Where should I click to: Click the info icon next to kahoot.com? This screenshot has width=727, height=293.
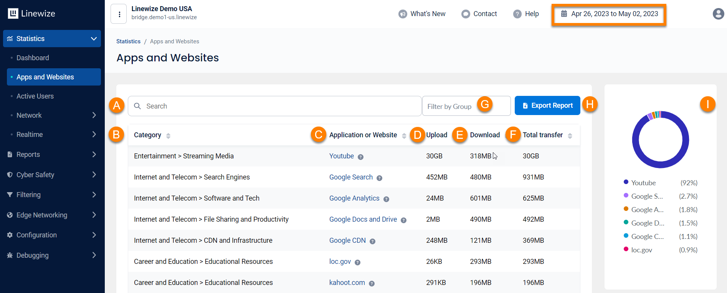coord(372,283)
